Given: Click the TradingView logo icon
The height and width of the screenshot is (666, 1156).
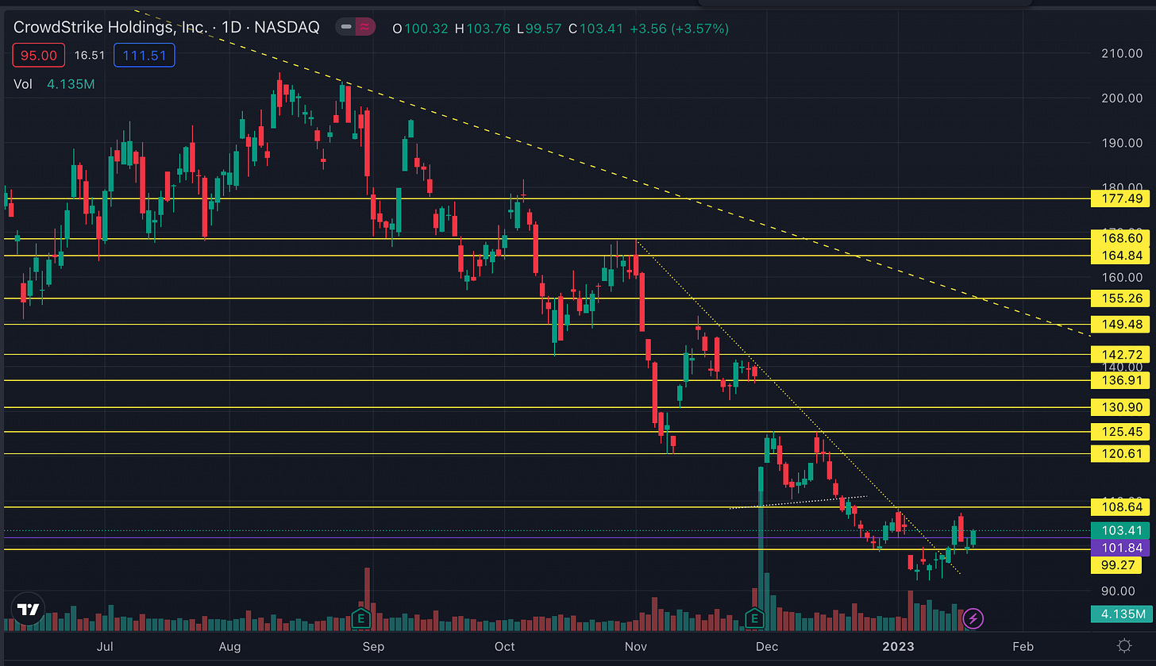Looking at the screenshot, I should coord(29,610).
